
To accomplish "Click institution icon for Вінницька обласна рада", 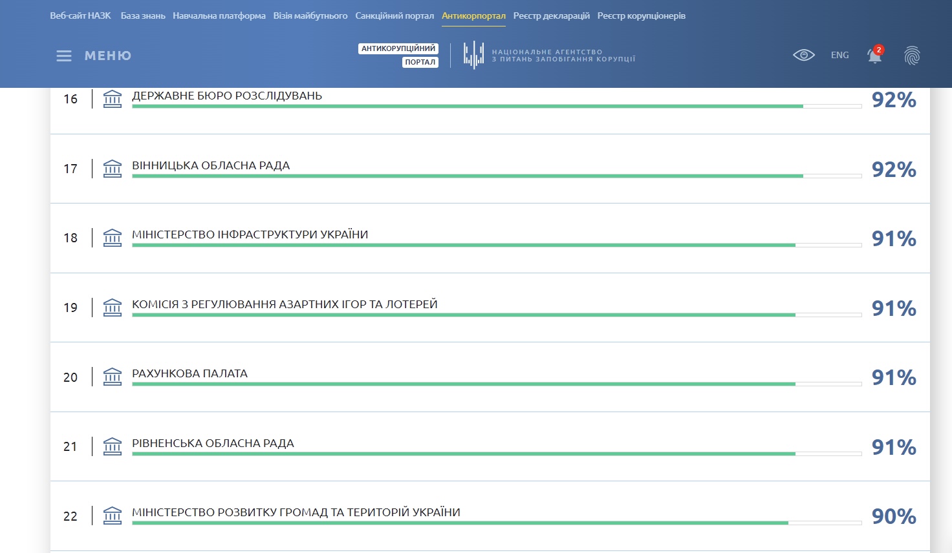I will (113, 169).
